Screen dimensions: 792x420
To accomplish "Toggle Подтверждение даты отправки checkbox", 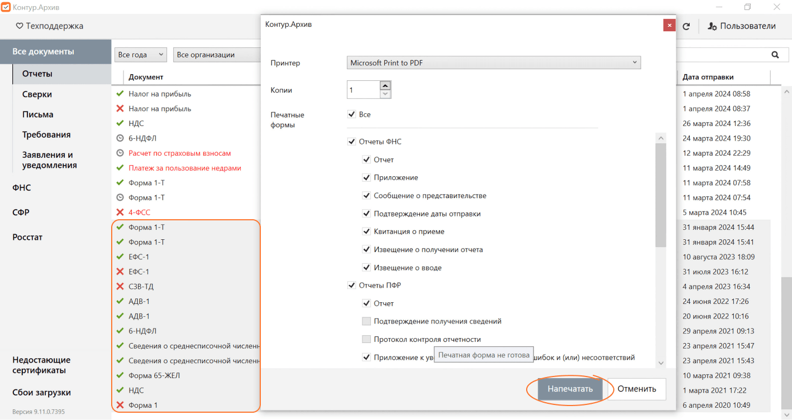I will (366, 214).
